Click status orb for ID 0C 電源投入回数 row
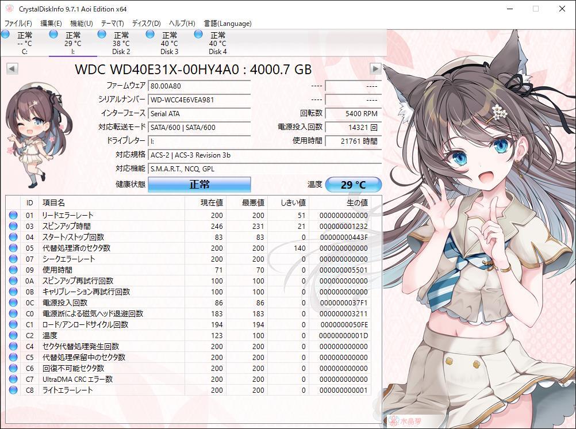Image resolution: width=576 pixels, height=429 pixels. tap(13, 302)
